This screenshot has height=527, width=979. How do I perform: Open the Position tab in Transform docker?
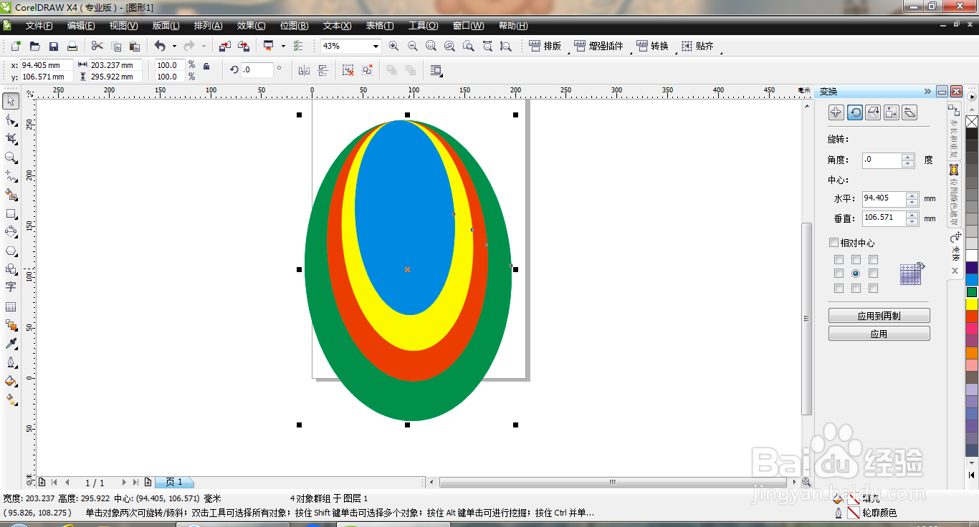coord(836,112)
